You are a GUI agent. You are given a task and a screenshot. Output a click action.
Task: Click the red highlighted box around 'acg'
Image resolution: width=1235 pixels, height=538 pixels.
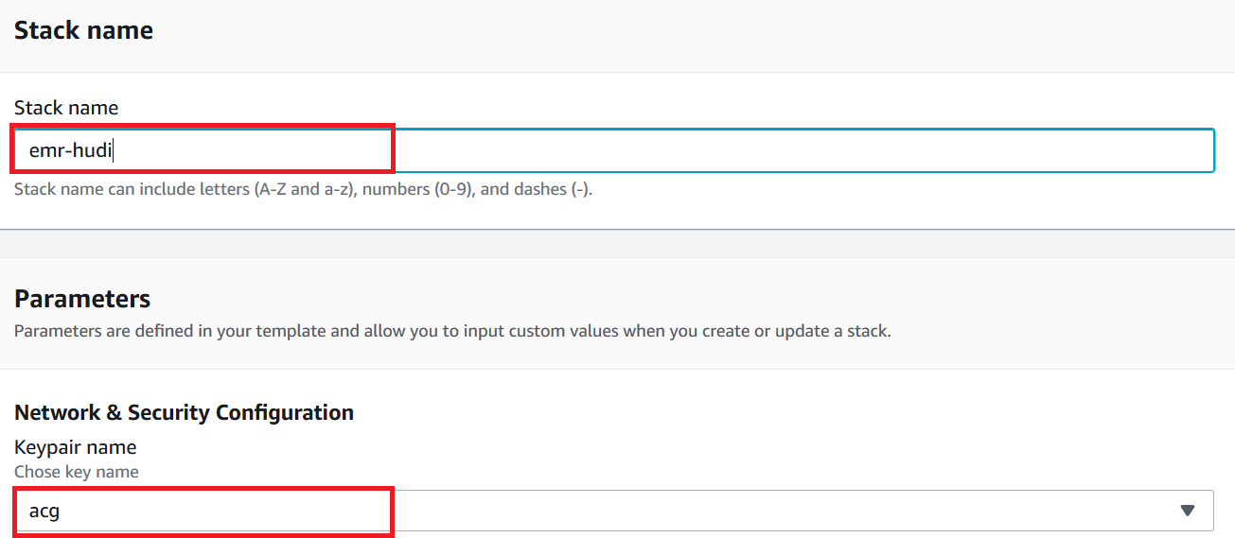(203, 512)
